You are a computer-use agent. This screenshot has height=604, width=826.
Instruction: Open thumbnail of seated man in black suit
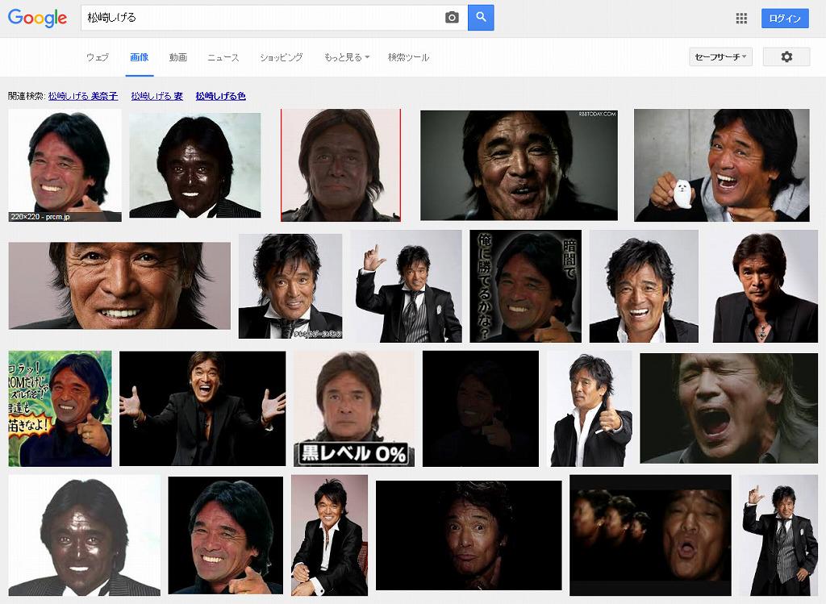tap(330, 535)
